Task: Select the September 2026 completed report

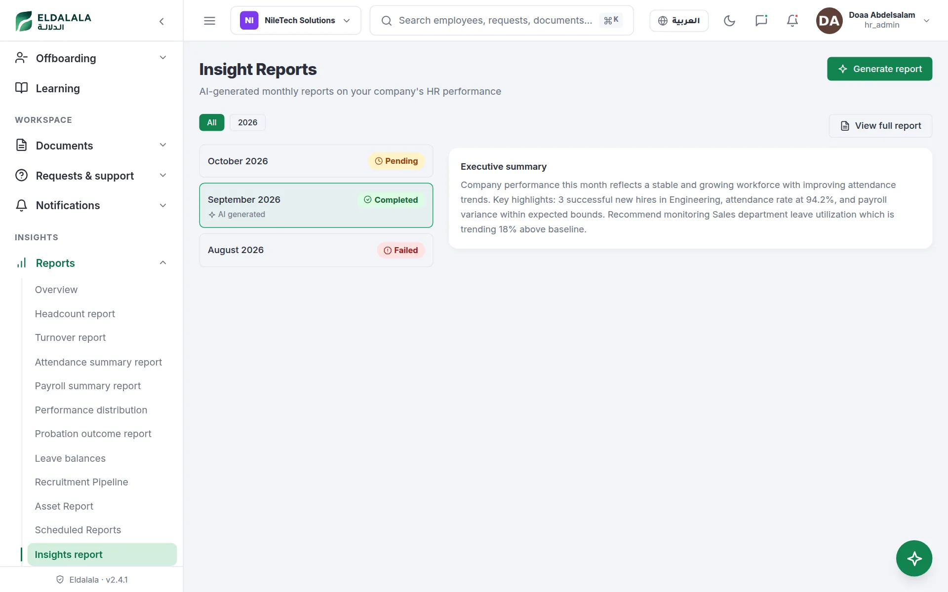Action: click(316, 205)
